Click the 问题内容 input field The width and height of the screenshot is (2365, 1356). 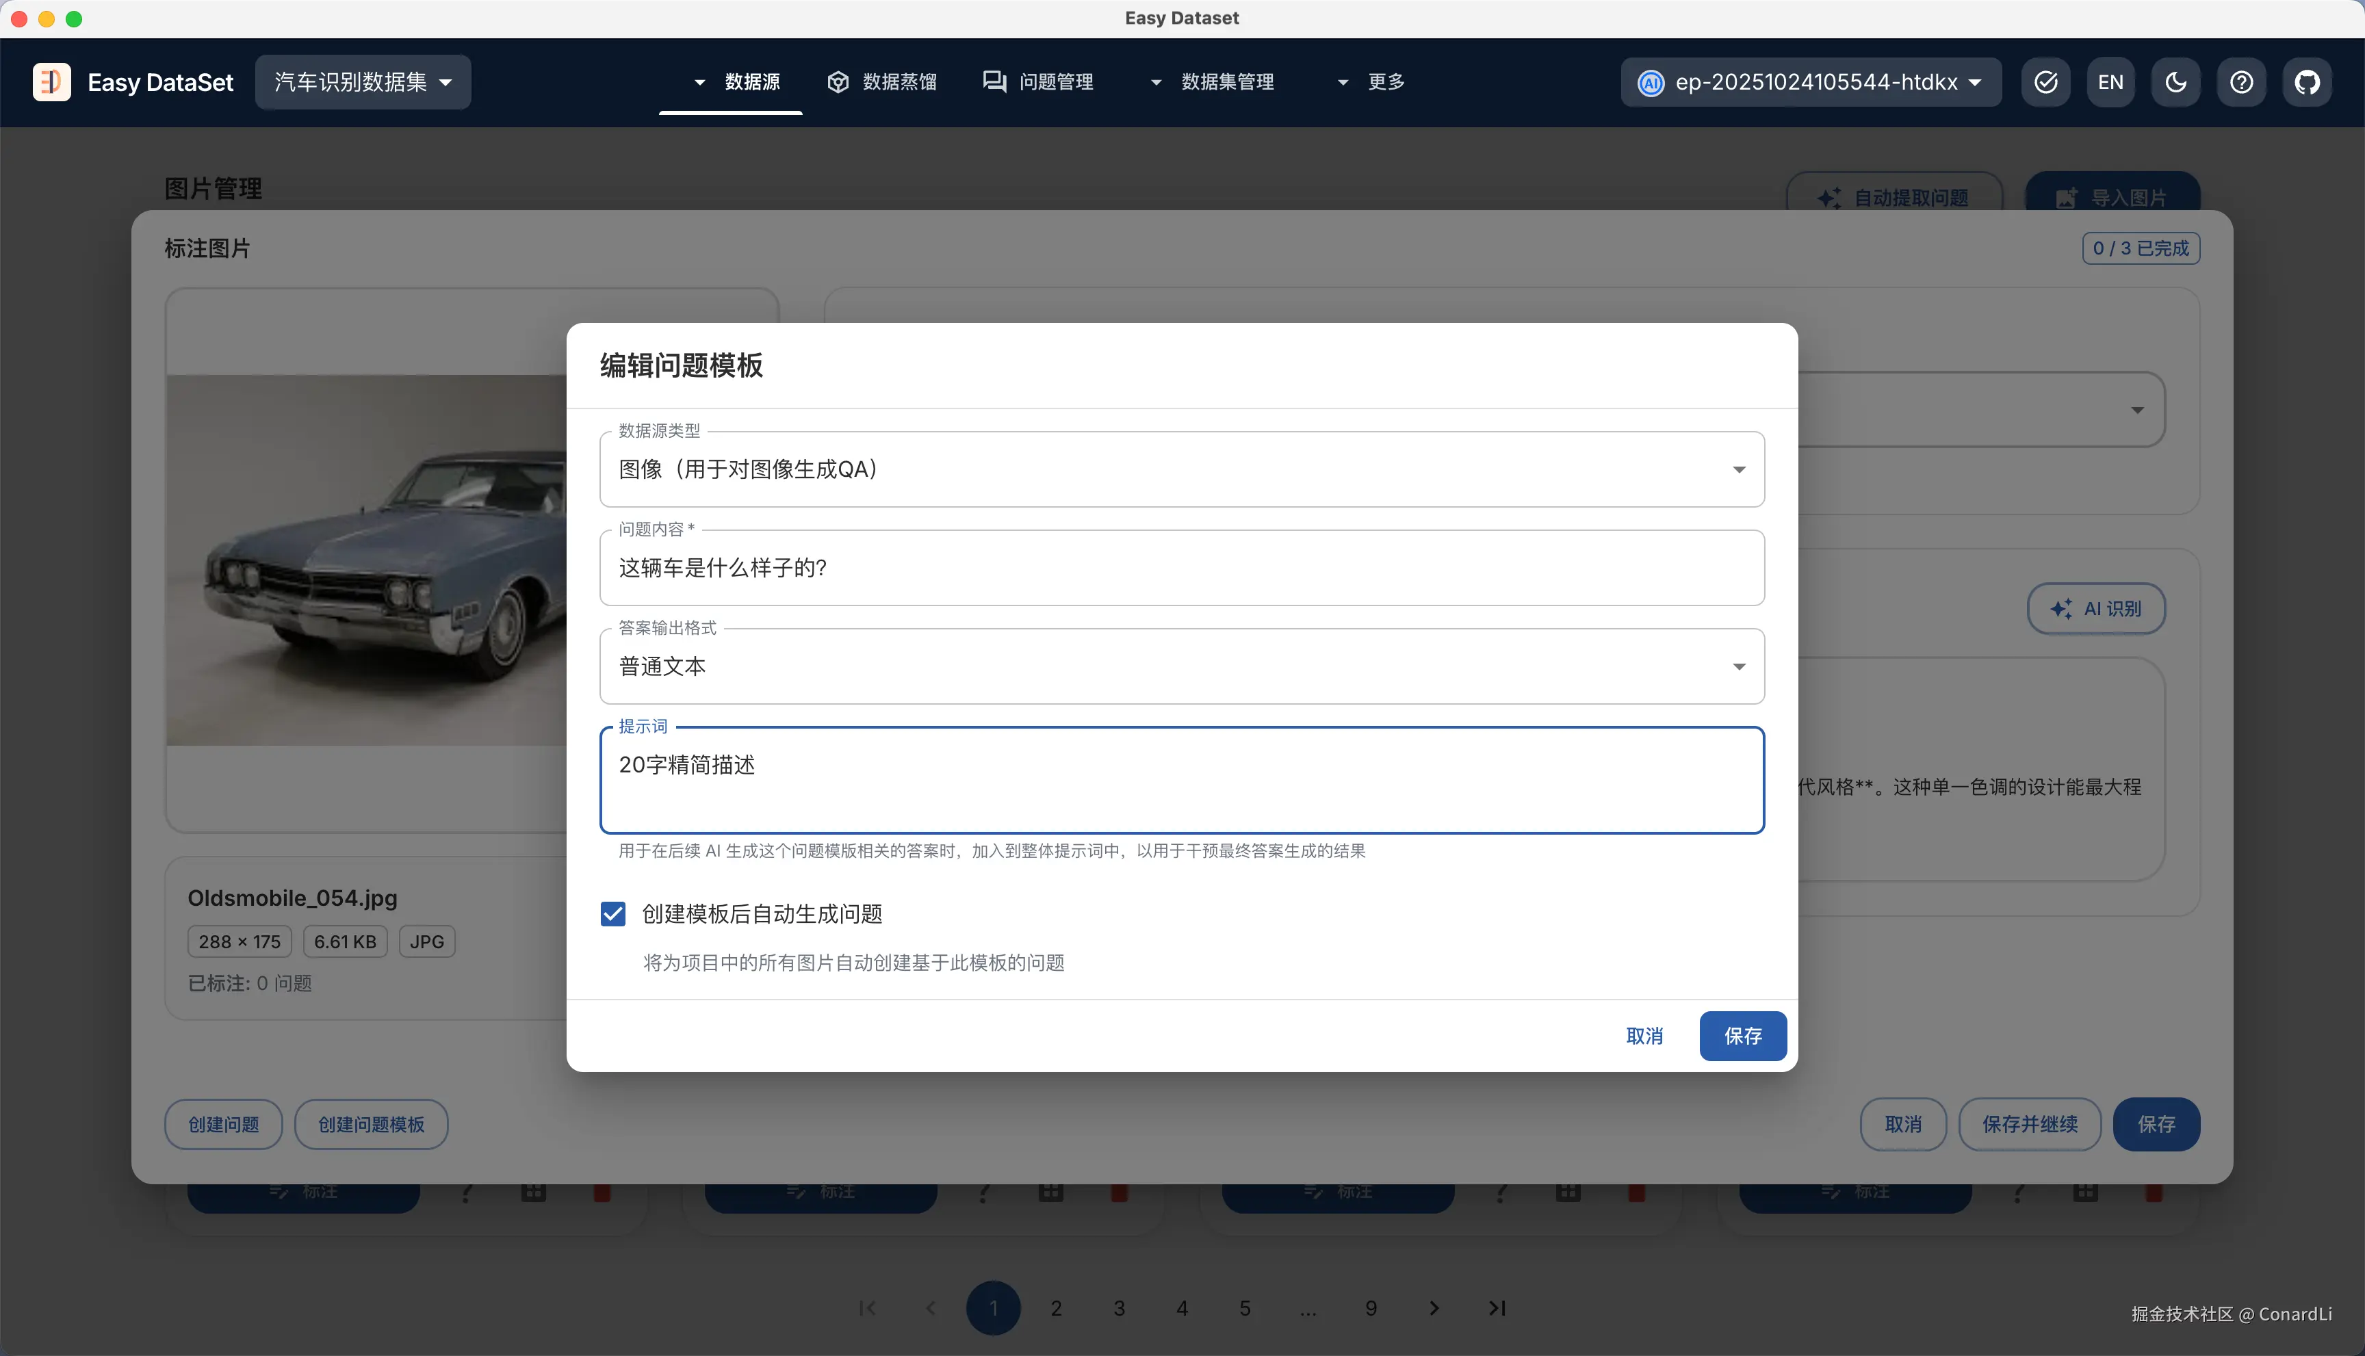point(1181,568)
